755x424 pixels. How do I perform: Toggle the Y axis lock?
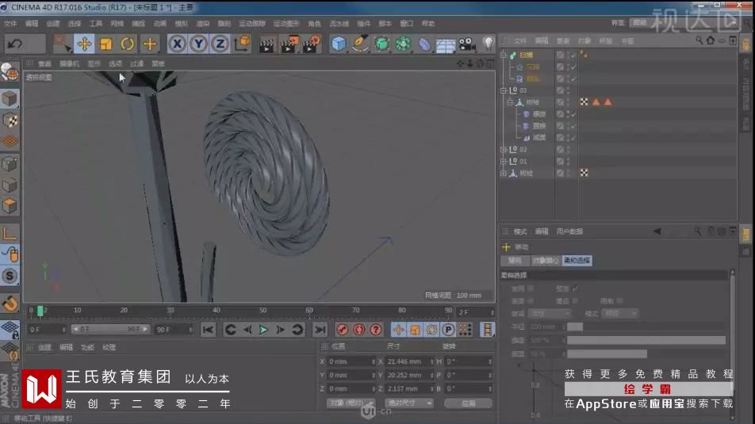click(198, 44)
